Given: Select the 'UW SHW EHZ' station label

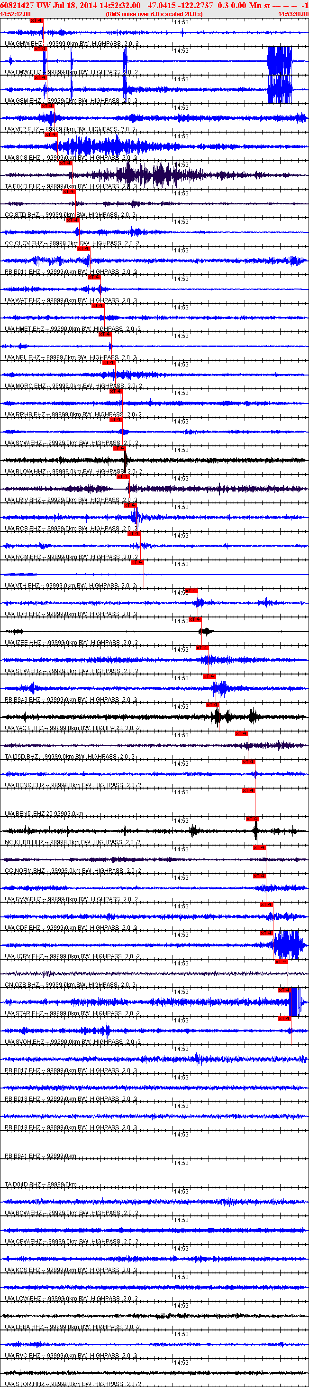Looking at the screenshot, I should coord(24,672).
